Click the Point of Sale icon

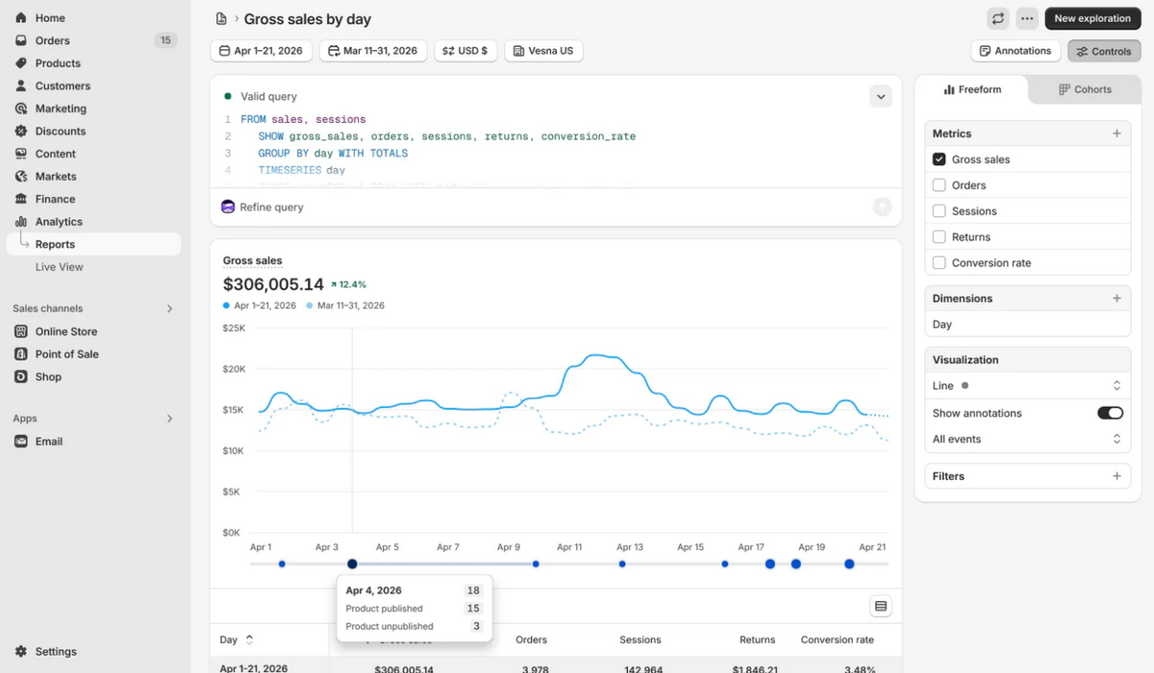(21, 354)
